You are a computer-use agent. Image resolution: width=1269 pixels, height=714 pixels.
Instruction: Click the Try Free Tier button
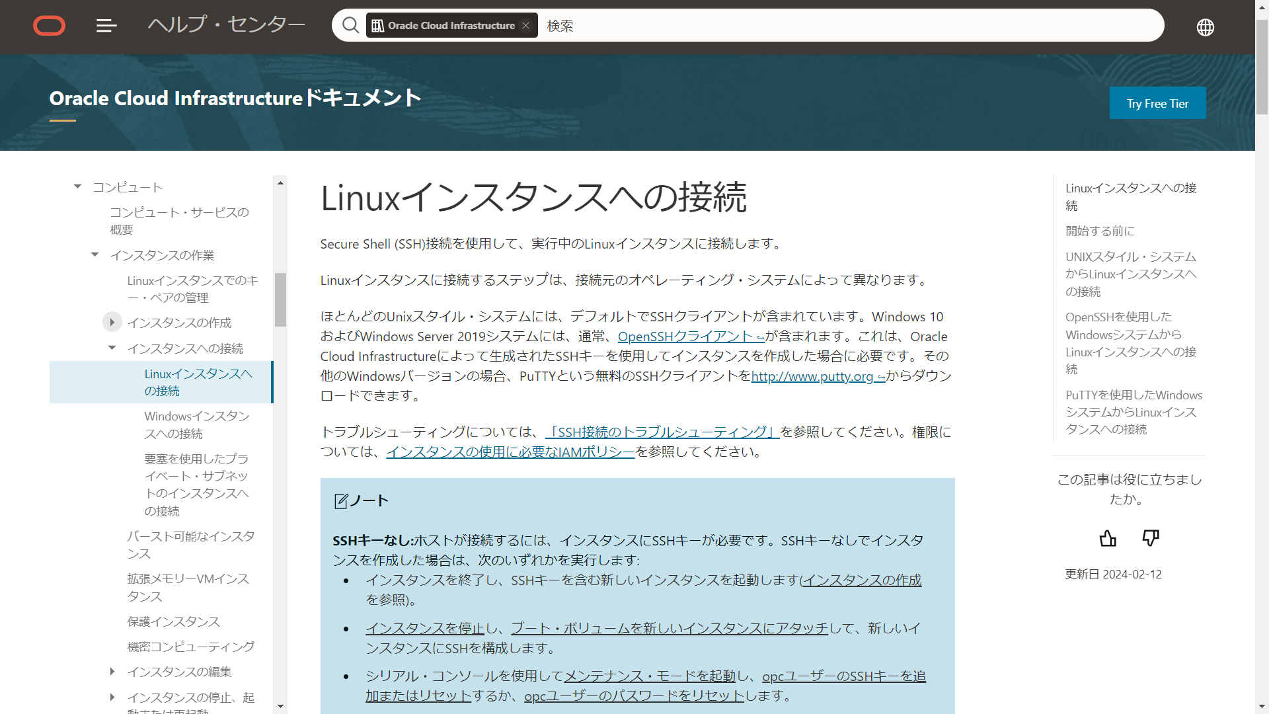[1157, 103]
